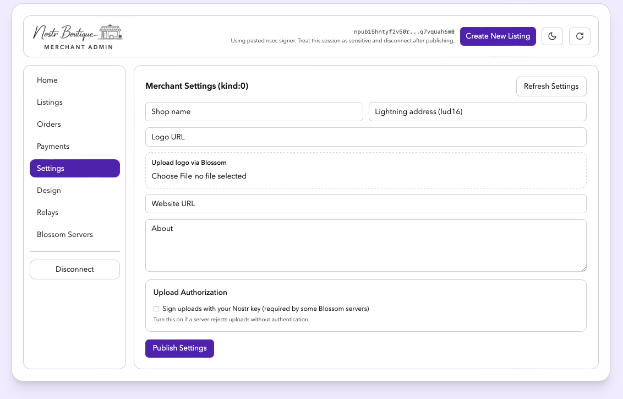Click the Shop name input field
This screenshot has height=399, width=623.
coord(254,111)
